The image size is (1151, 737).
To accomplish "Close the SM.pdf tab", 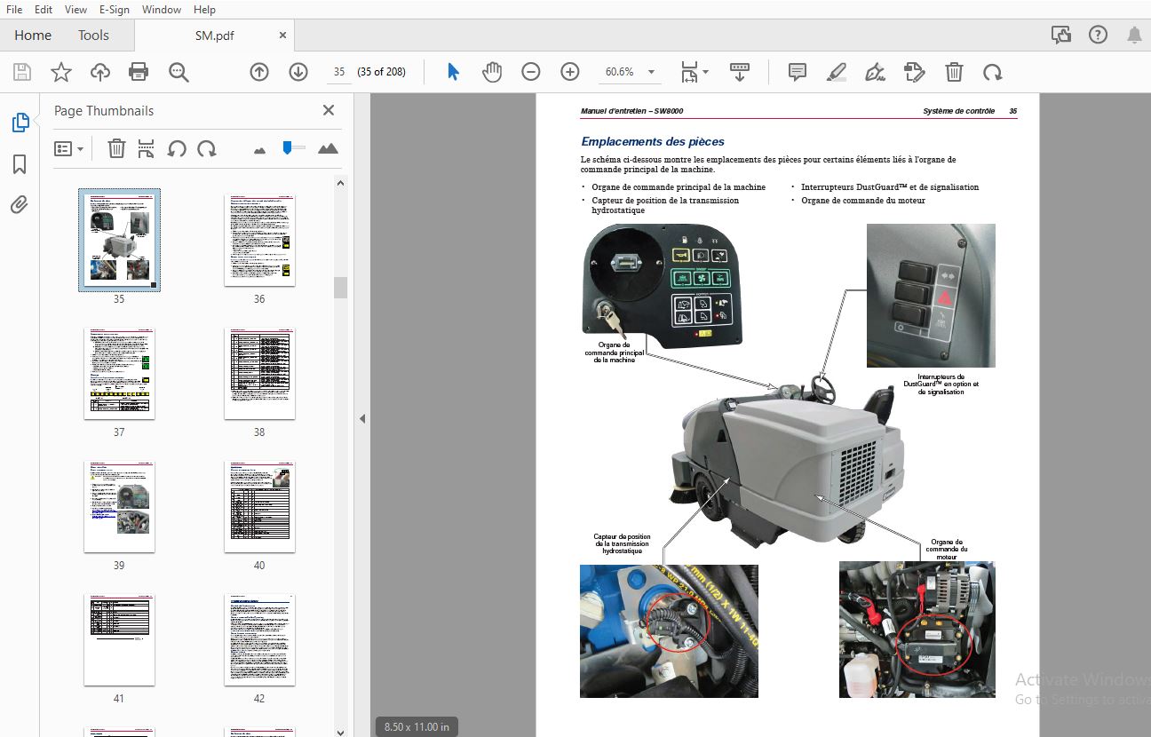I will [282, 36].
